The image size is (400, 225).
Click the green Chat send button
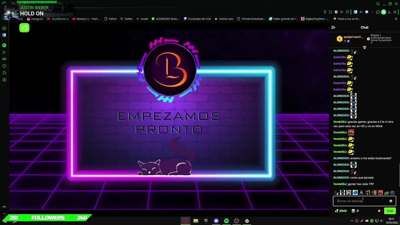pos(390,211)
